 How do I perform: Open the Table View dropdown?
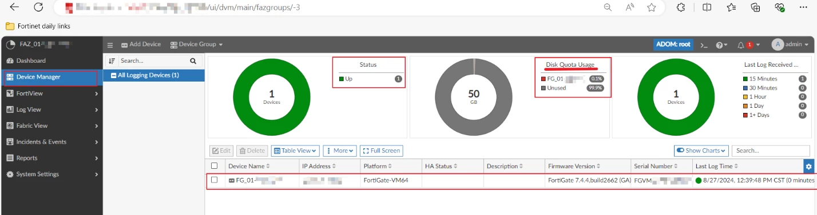click(295, 151)
